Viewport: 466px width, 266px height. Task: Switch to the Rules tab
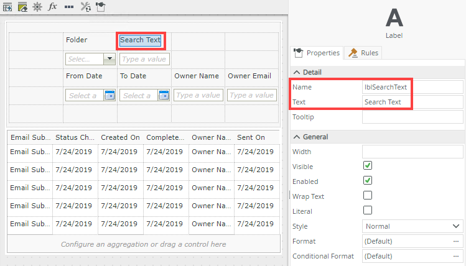(363, 53)
